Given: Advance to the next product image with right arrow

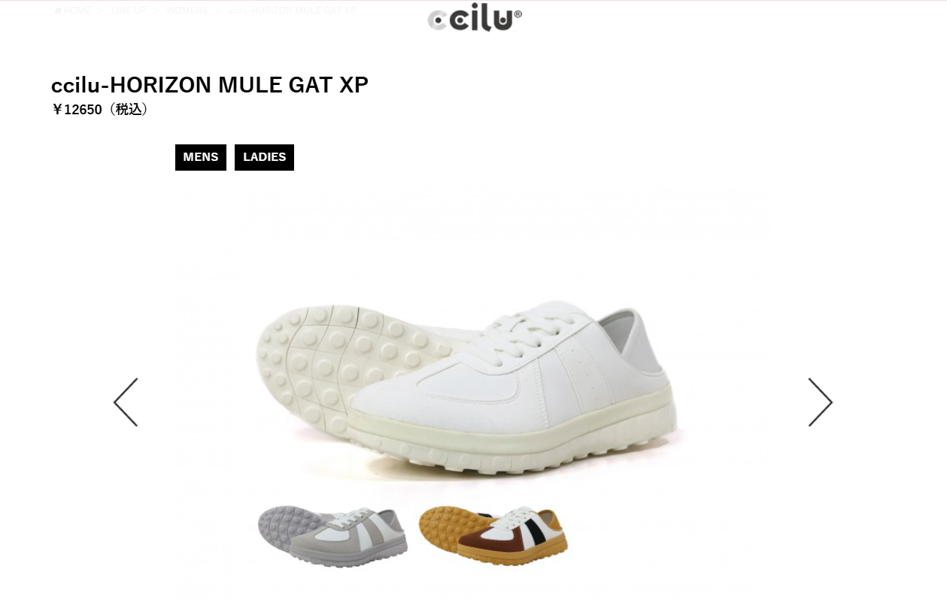Looking at the screenshot, I should tap(820, 402).
